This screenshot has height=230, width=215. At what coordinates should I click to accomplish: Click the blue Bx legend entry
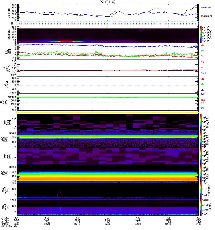(x=202, y=56)
